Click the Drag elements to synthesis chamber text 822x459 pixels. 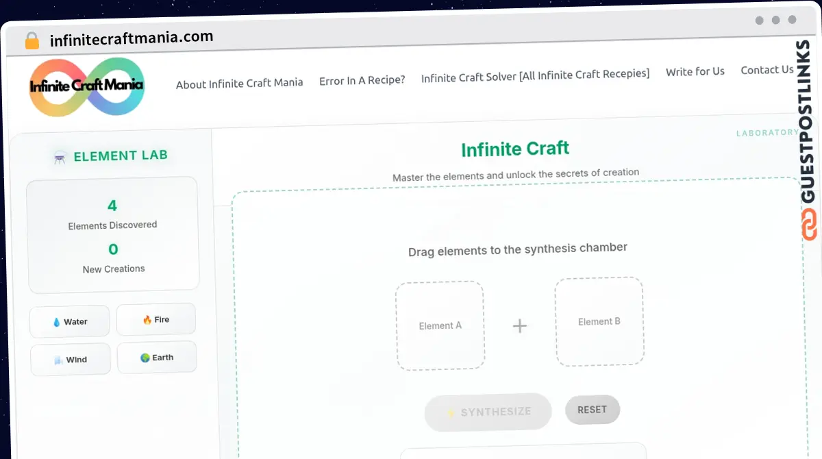[518, 249]
